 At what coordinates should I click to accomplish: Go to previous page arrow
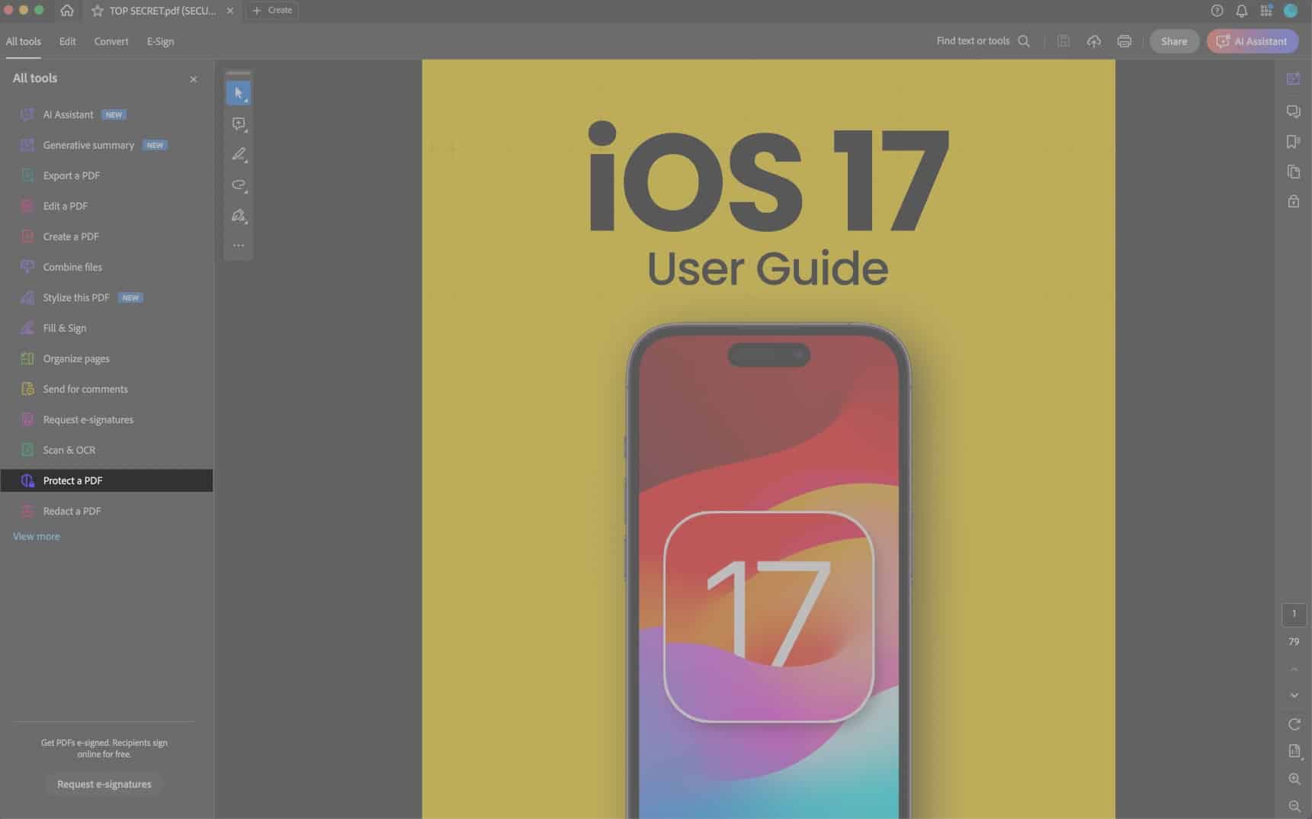pos(1294,670)
